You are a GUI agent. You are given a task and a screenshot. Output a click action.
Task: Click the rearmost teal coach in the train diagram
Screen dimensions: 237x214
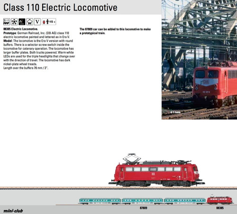[100, 201]
